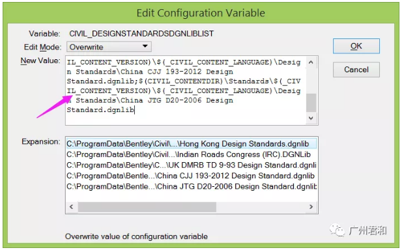This screenshot has height=250, width=404.
Task: Click the New Value vertical scrollbar thumb
Action: point(311,103)
